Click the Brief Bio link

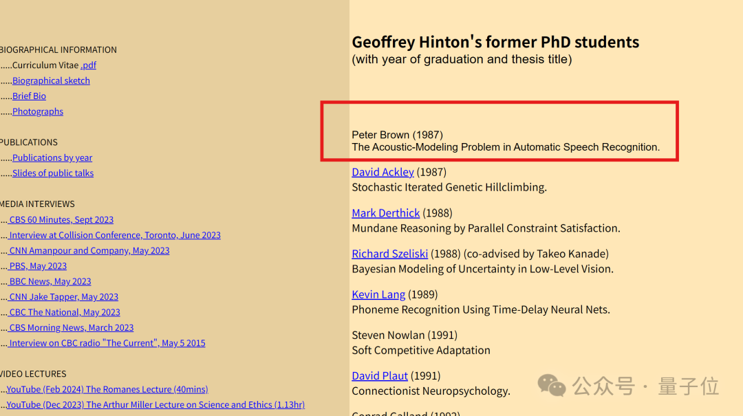pyautogui.click(x=29, y=96)
